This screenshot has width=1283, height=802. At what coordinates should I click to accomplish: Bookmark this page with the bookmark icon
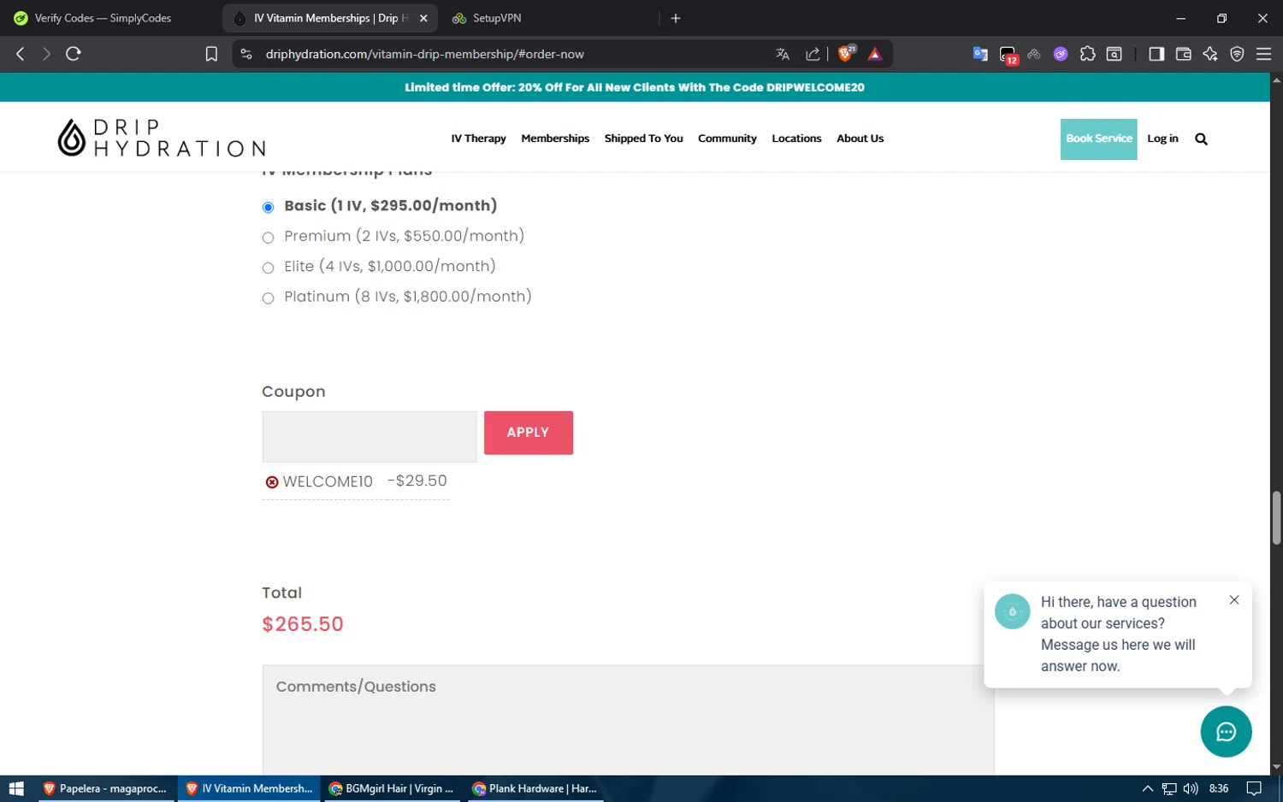tap(211, 54)
